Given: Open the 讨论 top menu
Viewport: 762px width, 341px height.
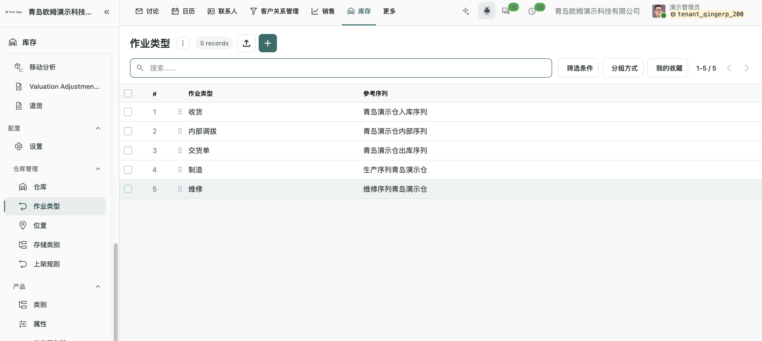Looking at the screenshot, I should click(x=147, y=11).
